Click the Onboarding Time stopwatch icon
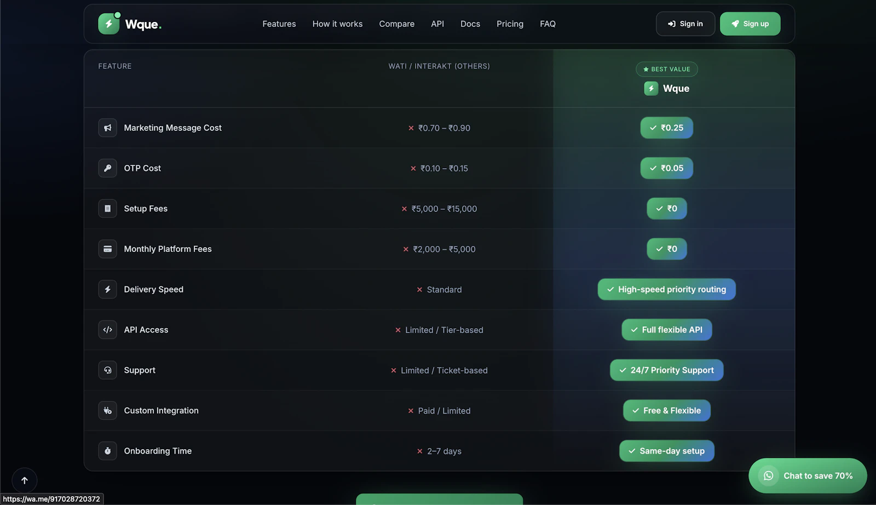The width and height of the screenshot is (876, 505). (107, 451)
